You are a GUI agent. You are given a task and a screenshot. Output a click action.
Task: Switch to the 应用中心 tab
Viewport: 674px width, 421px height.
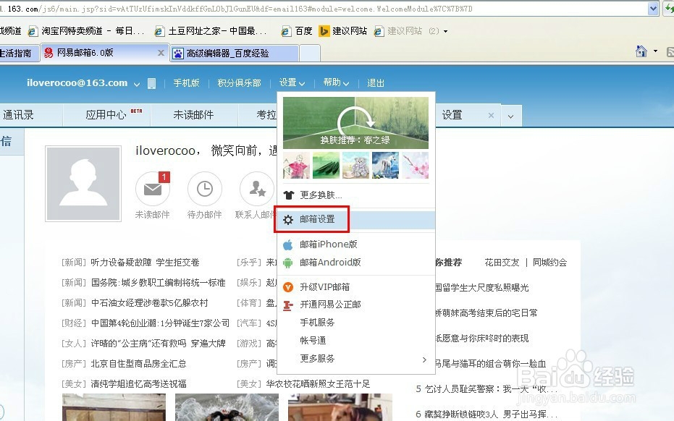106,115
